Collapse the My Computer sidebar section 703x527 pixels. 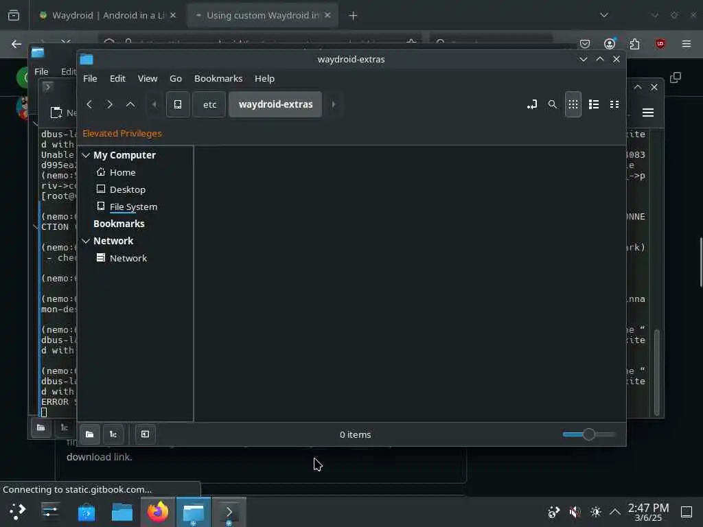[x=86, y=155]
